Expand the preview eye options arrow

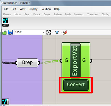coord(61,32)
